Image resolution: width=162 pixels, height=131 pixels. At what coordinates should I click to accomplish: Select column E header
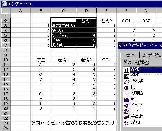coord(107,11)
